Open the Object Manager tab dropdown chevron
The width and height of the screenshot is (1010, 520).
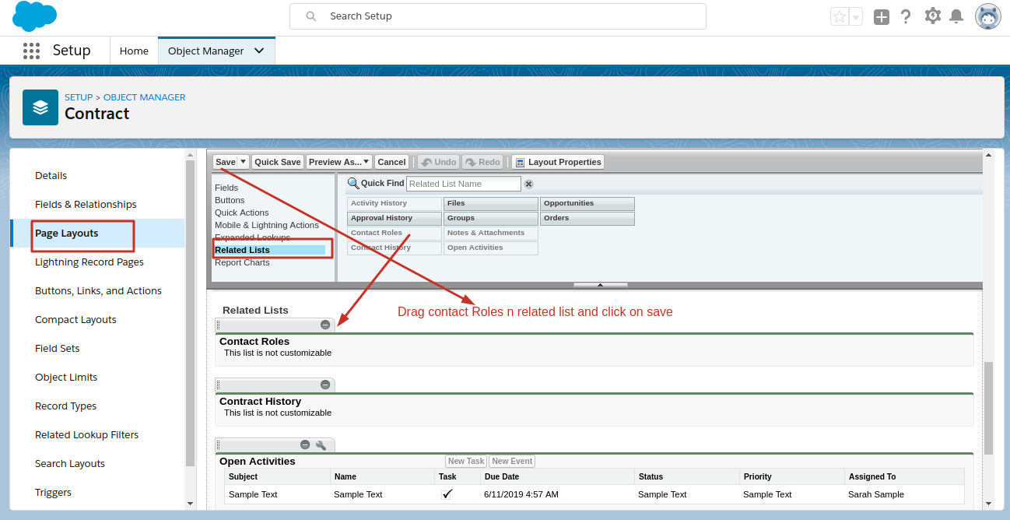coord(259,51)
